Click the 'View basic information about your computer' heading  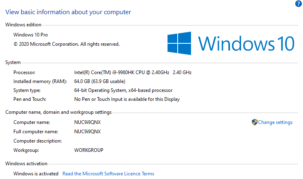68,12
